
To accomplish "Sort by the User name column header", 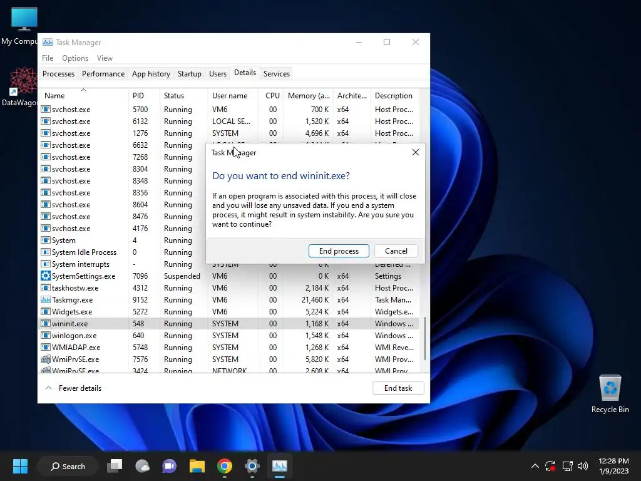I will click(233, 96).
